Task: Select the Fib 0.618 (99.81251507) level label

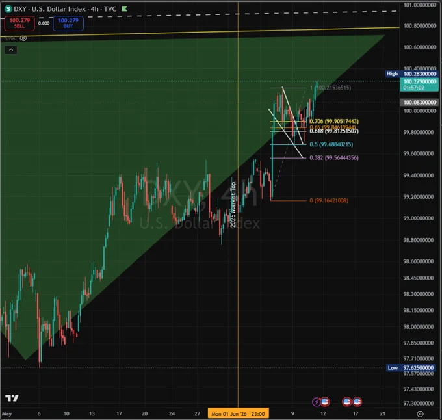Action: [334, 131]
